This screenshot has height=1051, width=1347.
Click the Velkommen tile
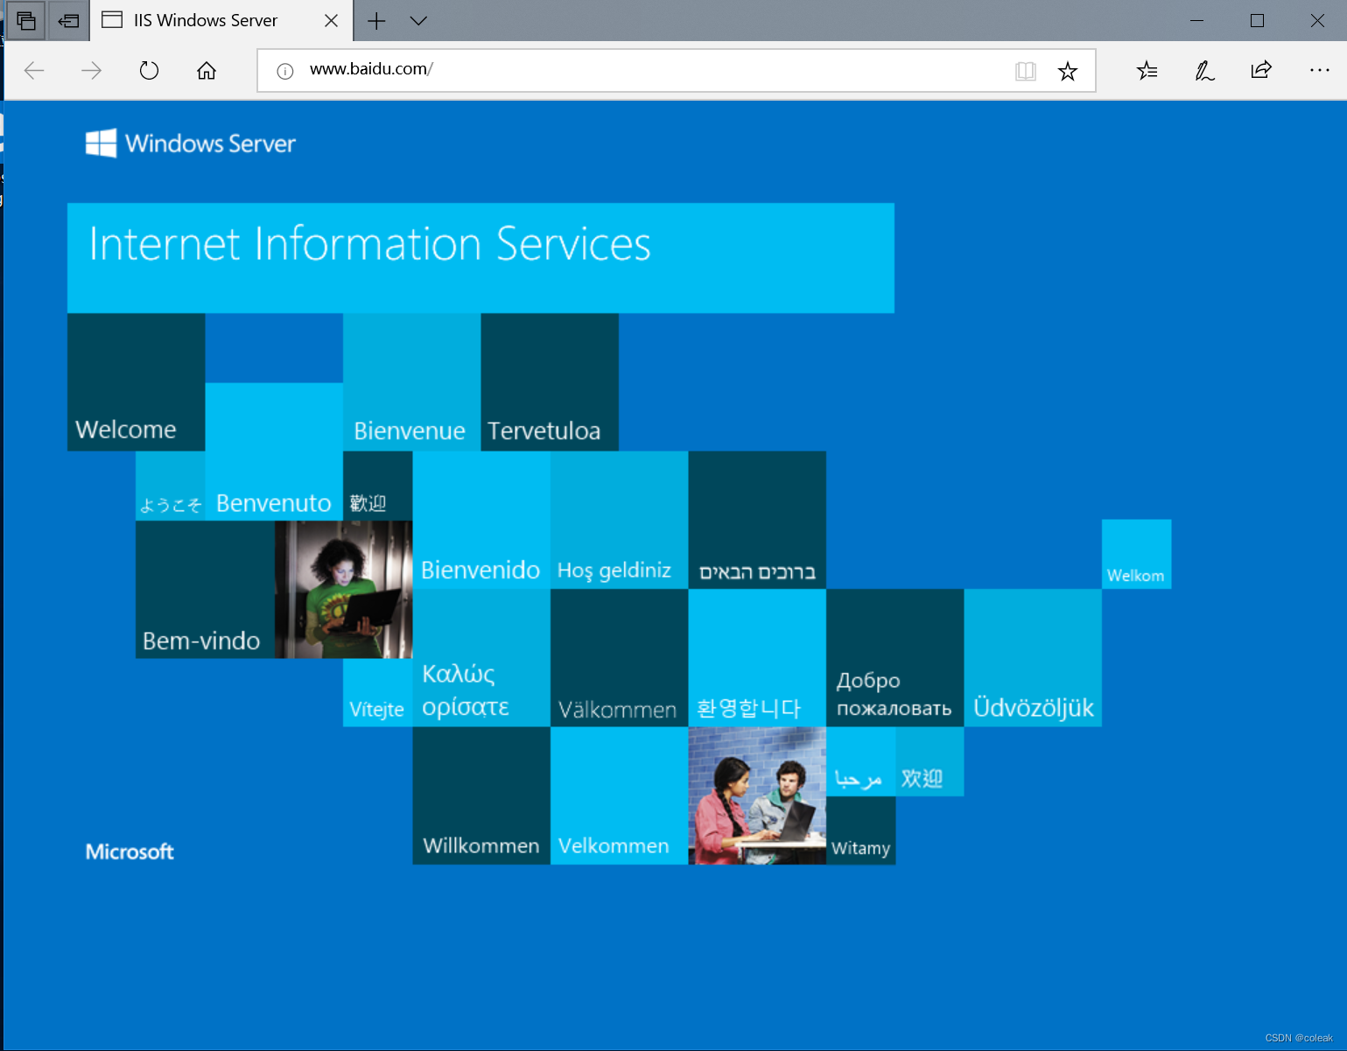pyautogui.click(x=620, y=795)
